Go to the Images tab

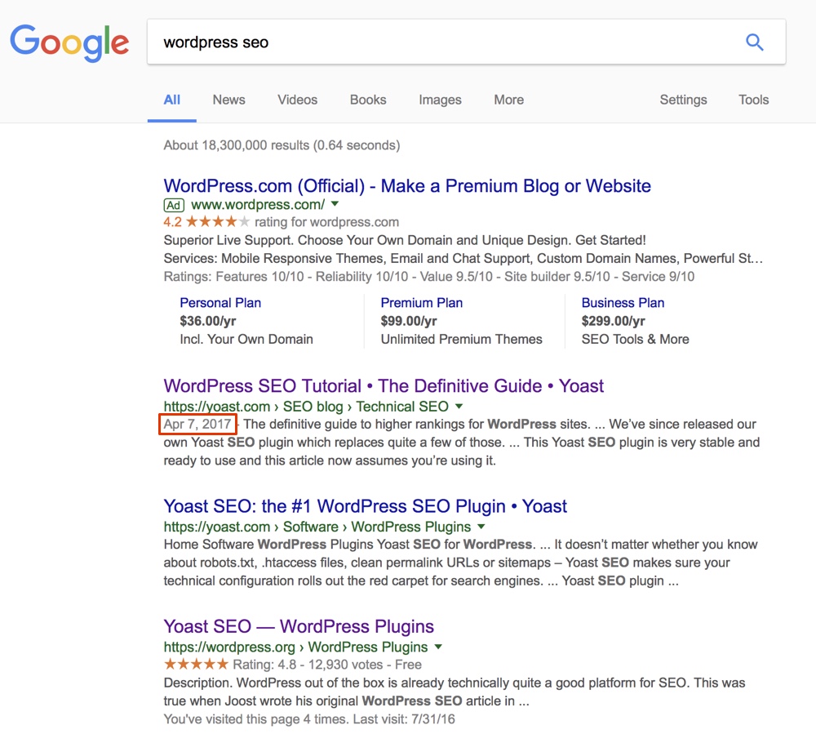[x=441, y=100]
